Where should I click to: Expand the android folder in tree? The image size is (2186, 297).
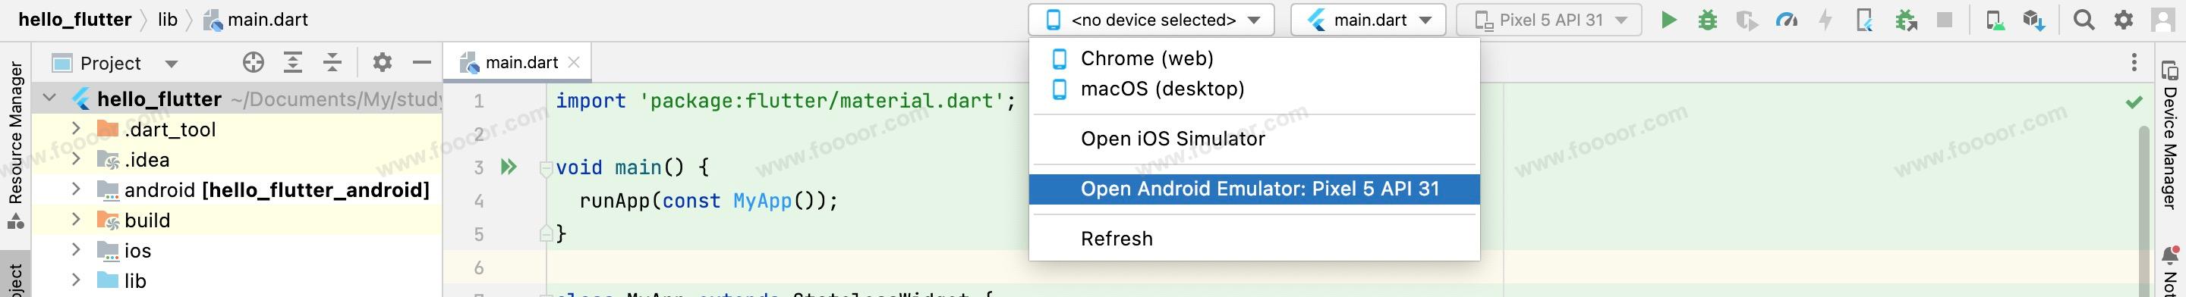point(76,189)
